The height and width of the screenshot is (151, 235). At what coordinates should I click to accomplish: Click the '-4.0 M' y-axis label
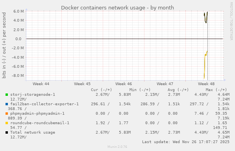point(18,57)
